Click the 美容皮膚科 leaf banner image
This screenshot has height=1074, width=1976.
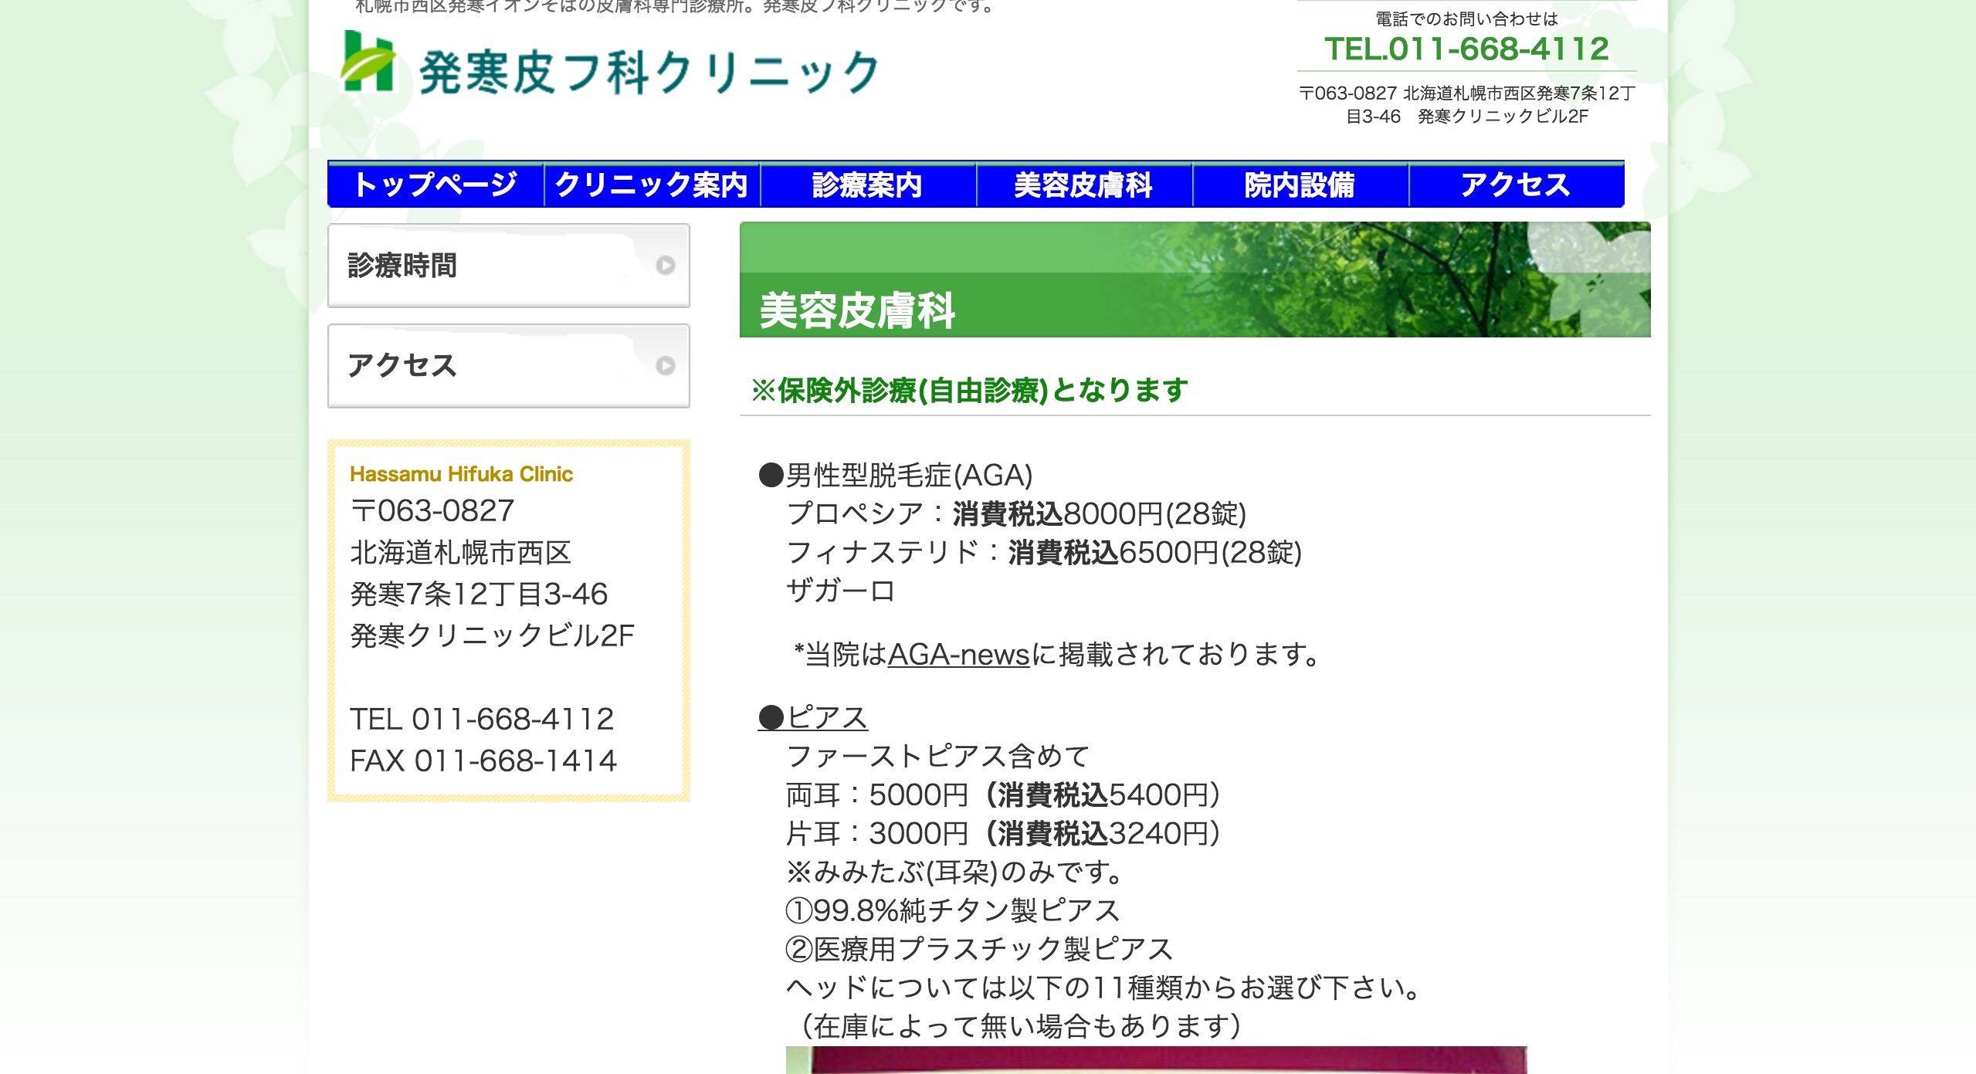pos(1194,280)
